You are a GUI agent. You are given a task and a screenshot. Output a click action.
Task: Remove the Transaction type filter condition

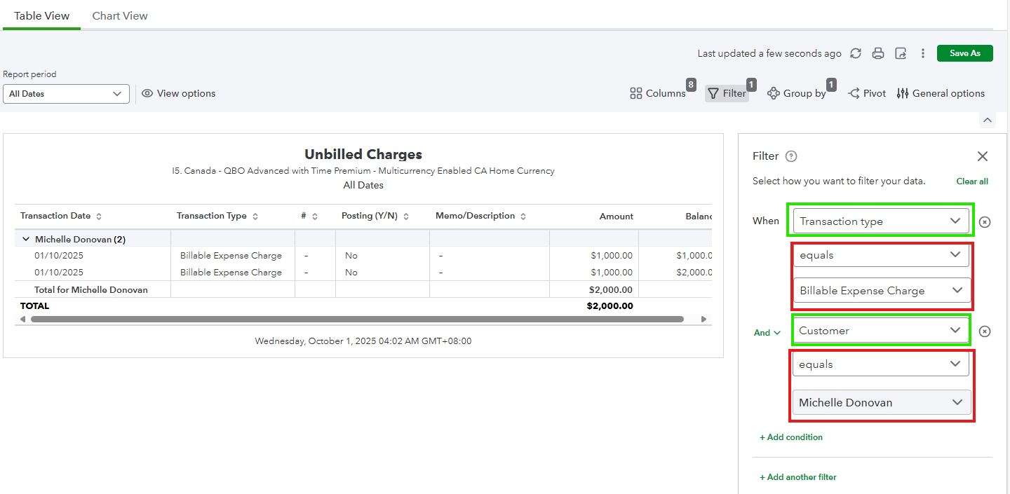(x=985, y=221)
